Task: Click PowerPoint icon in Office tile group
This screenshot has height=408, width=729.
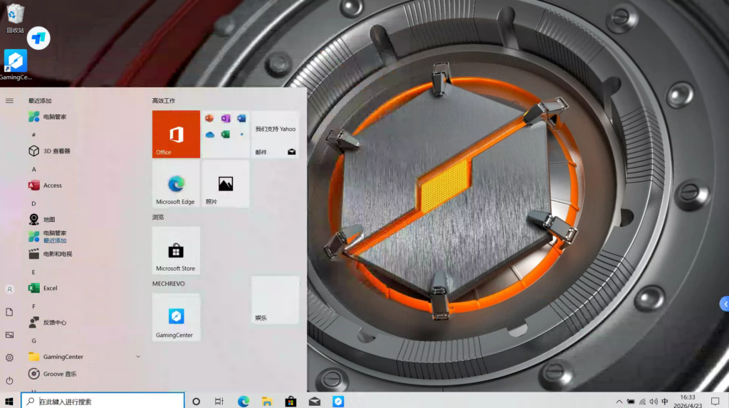Action: (x=210, y=119)
